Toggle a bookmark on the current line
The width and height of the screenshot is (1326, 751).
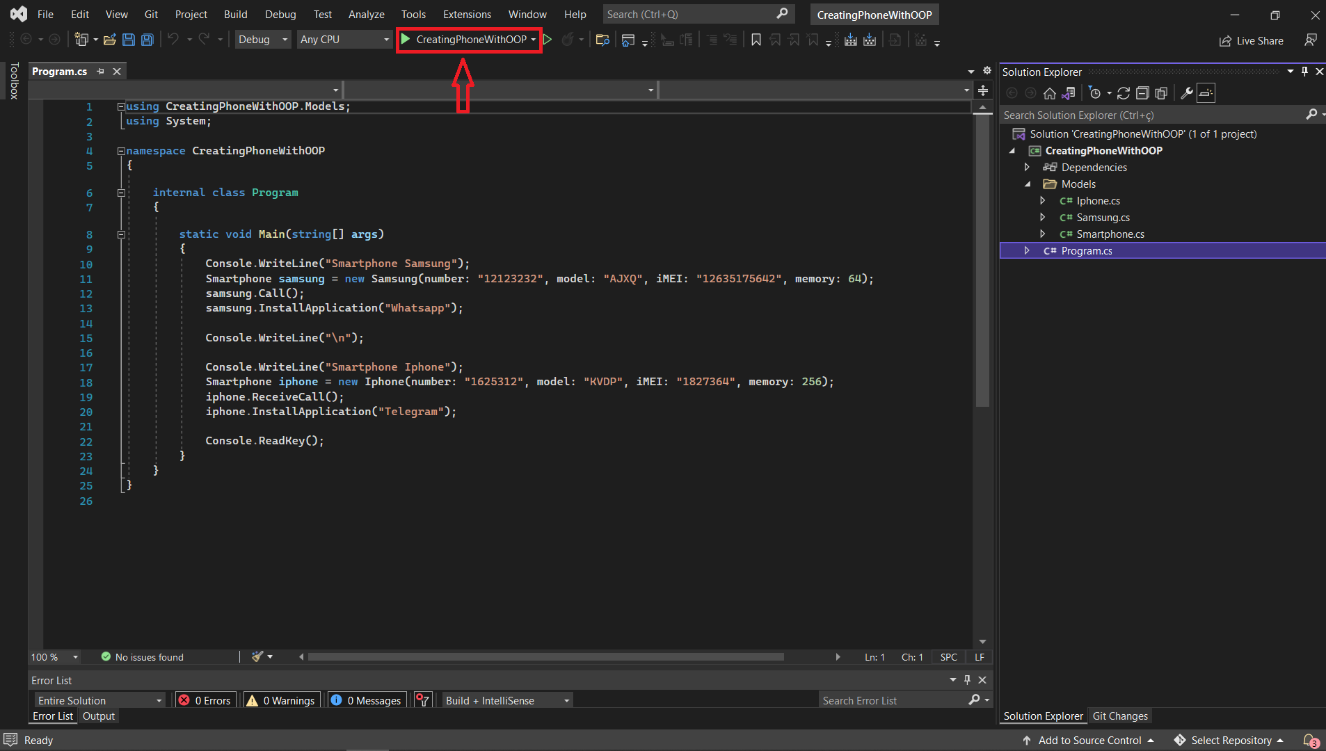(756, 40)
